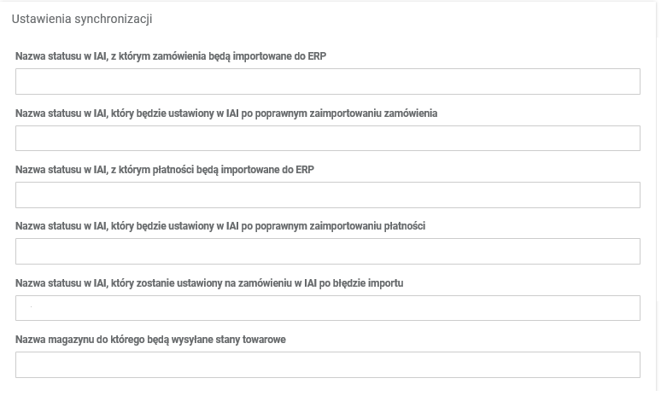
Task: Place cursor in the third status text box
Action: pos(327,195)
